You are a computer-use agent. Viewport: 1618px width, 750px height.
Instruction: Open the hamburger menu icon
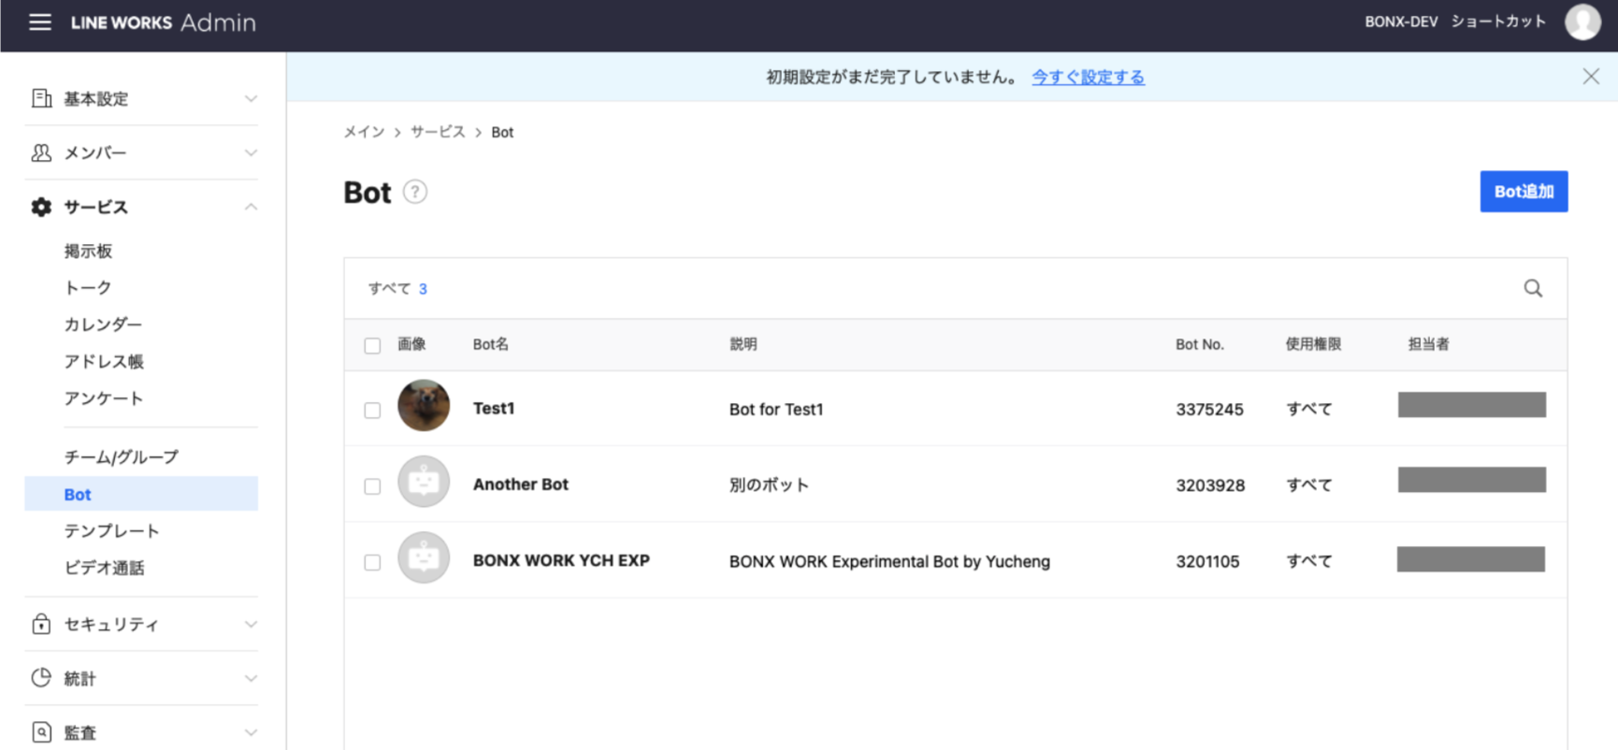pyautogui.click(x=40, y=22)
